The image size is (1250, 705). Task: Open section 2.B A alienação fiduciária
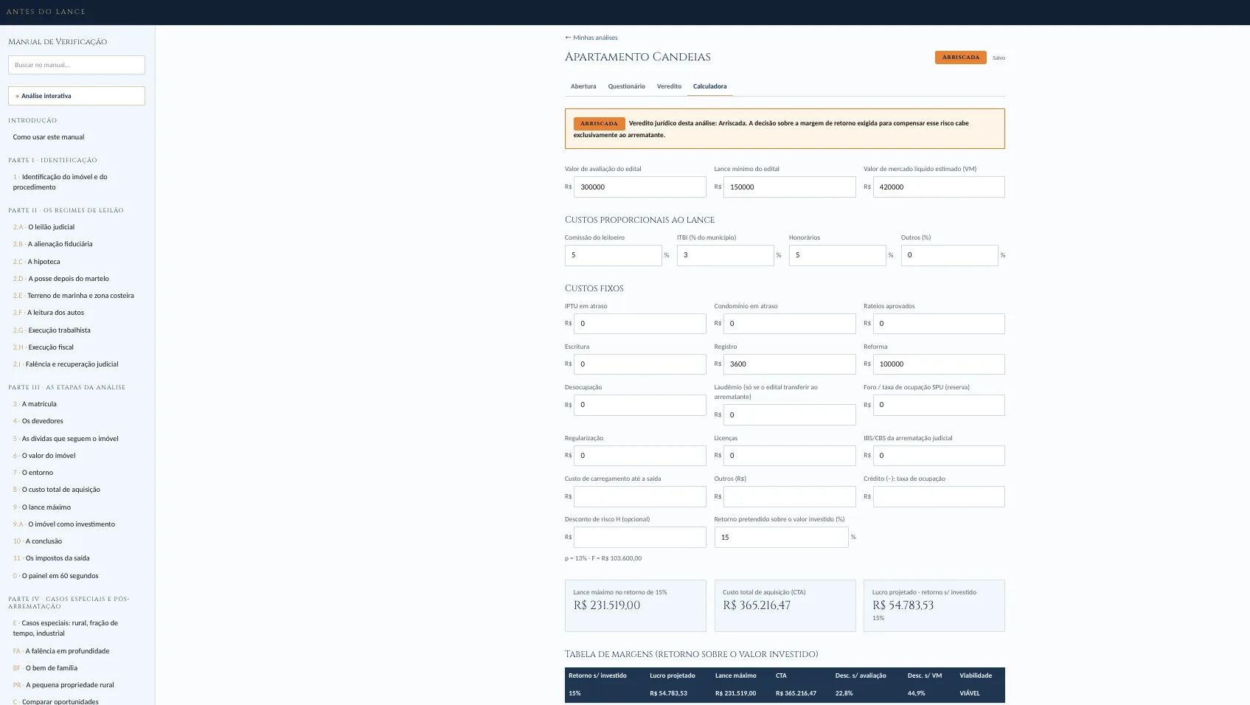(52, 244)
